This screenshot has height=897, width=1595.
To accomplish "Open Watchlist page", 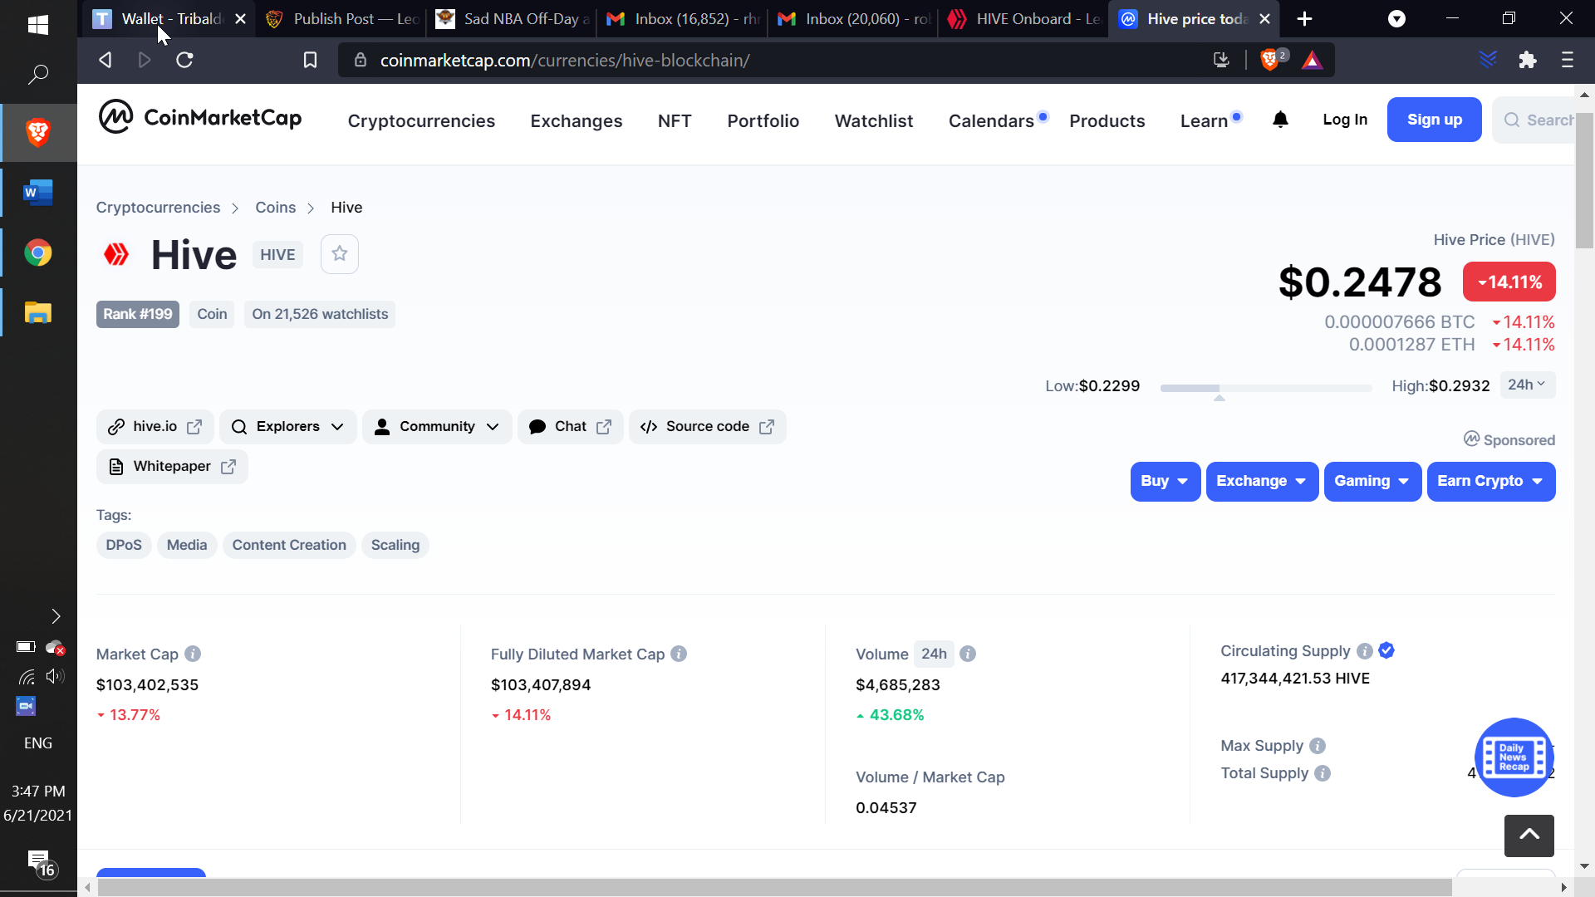I will click(x=874, y=121).
